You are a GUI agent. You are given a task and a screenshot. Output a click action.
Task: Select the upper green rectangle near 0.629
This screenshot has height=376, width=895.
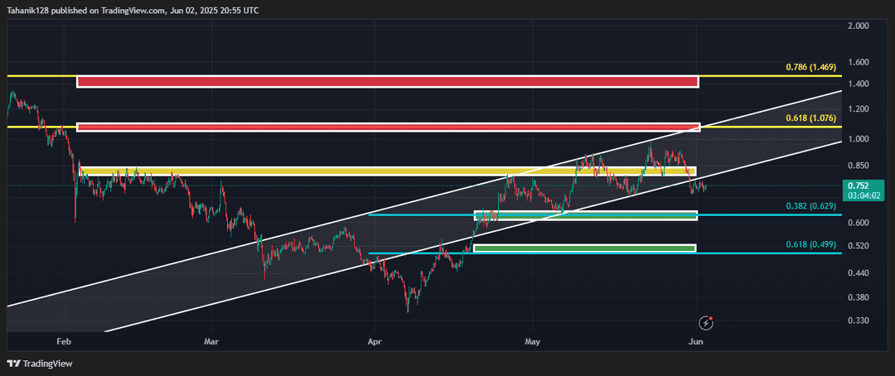click(586, 215)
